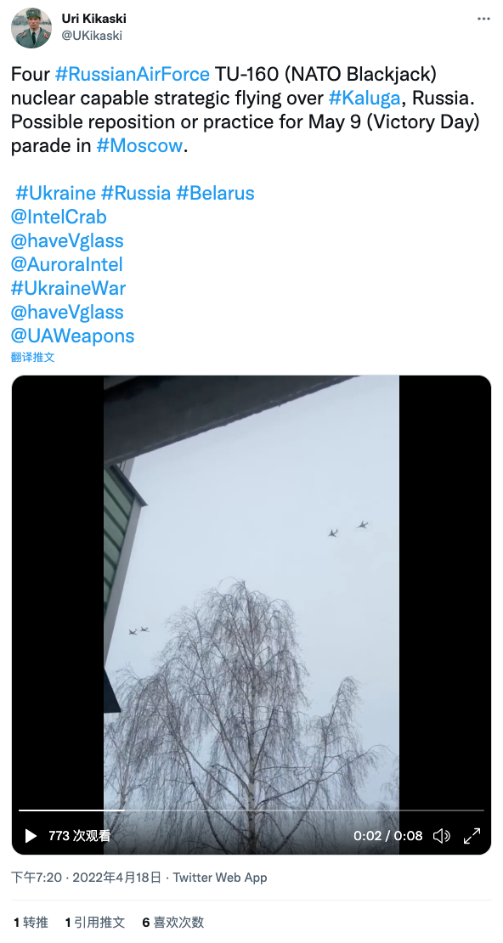This screenshot has width=503, height=943.
Task: Open the Twitter Web App source link
Action: click(x=220, y=878)
